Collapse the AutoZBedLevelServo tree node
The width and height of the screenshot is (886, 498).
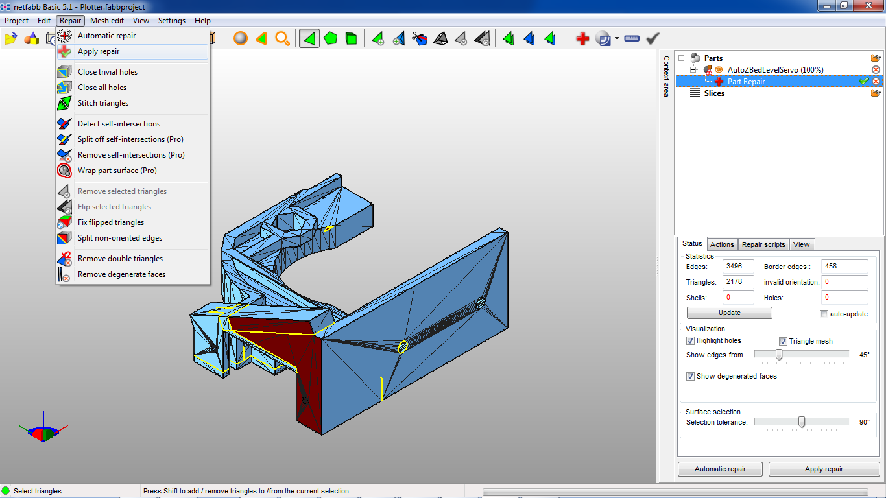pos(693,70)
